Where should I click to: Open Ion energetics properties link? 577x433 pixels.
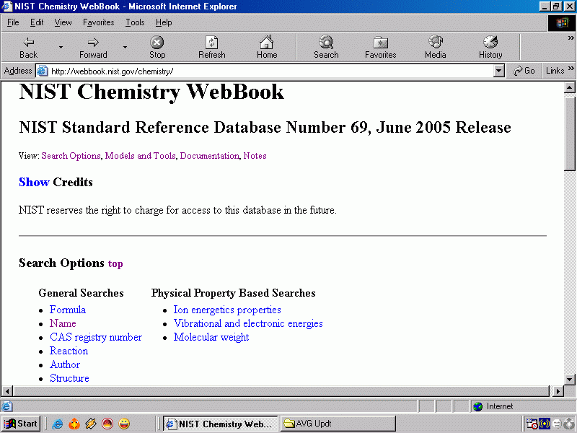[x=227, y=310]
